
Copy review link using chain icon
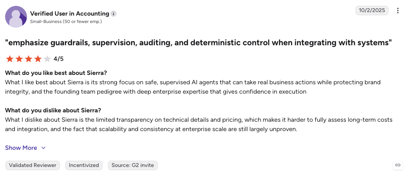(398, 165)
